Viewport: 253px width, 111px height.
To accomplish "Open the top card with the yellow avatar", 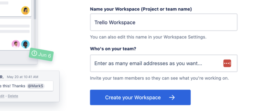I will [x=13, y=8].
